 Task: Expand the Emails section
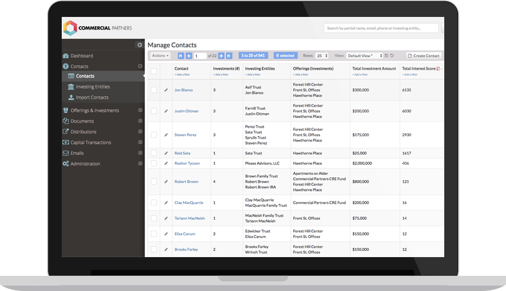[140, 153]
